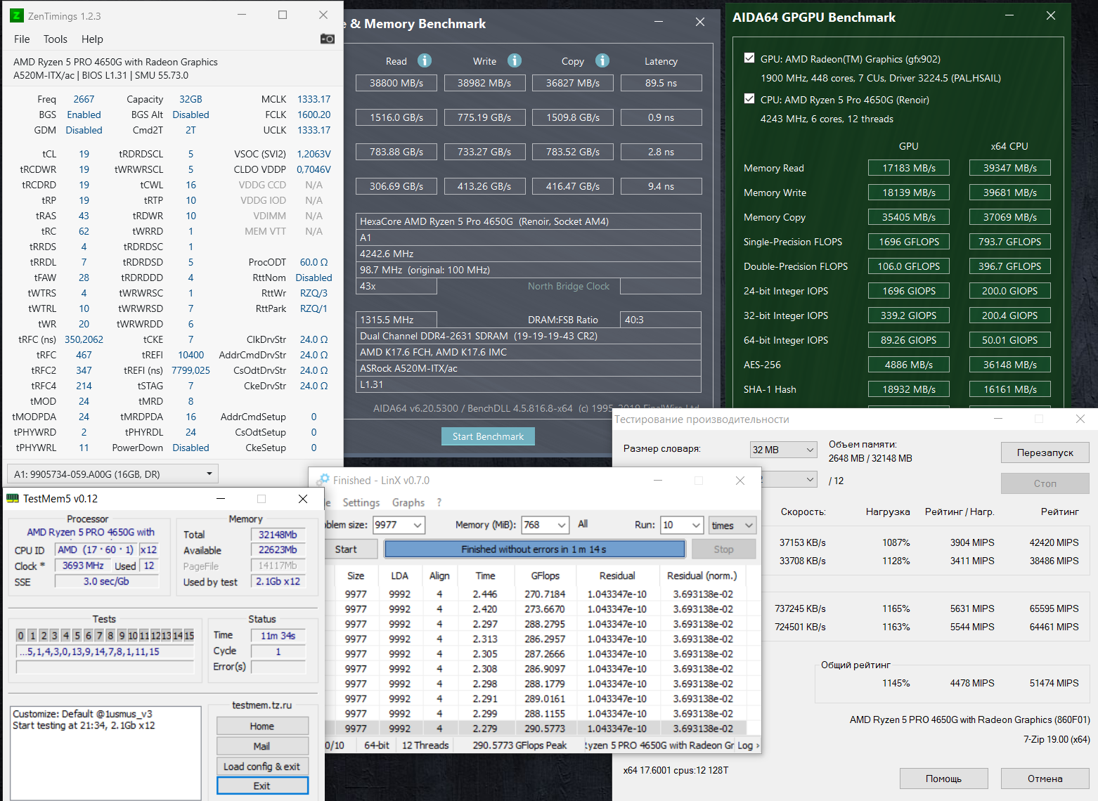Click 'Load config & exit' in TestMem5
Viewport: 1098px width, 801px height.
click(262, 767)
